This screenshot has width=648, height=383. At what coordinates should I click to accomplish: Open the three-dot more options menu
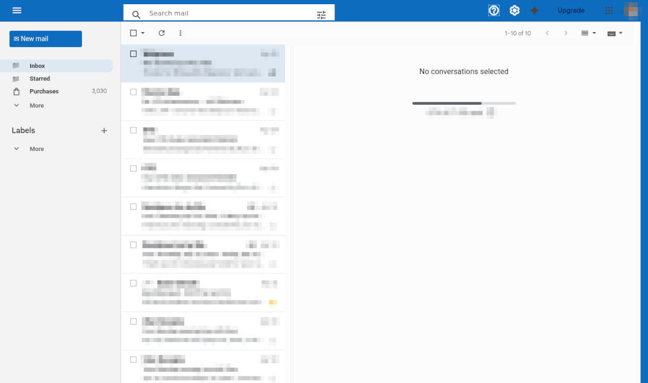tap(181, 33)
